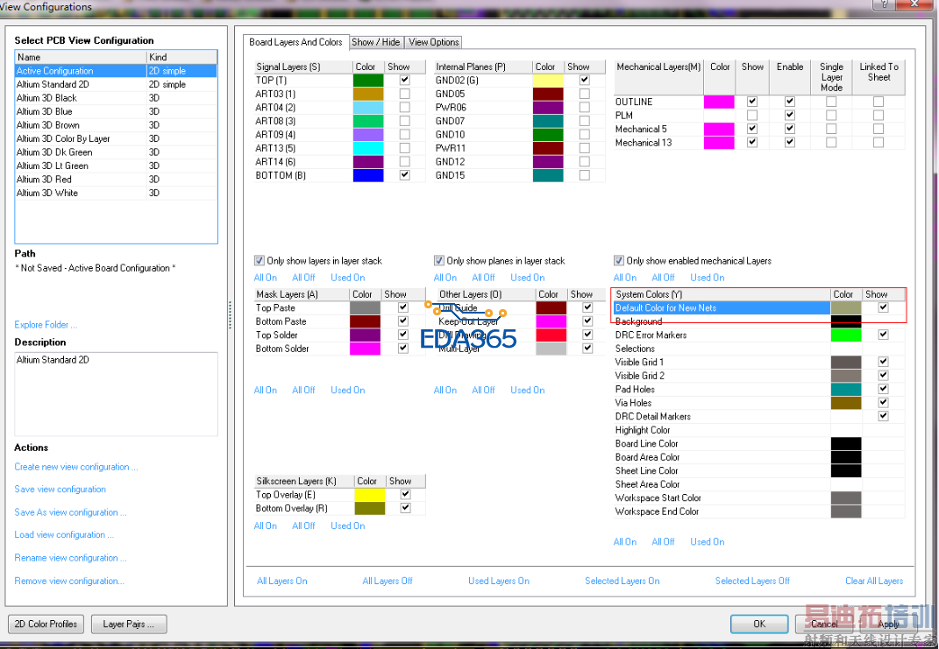Viewport: 939px width, 649px height.
Task: Toggle Show checkbox for TOP (T) layer
Action: pyautogui.click(x=405, y=81)
